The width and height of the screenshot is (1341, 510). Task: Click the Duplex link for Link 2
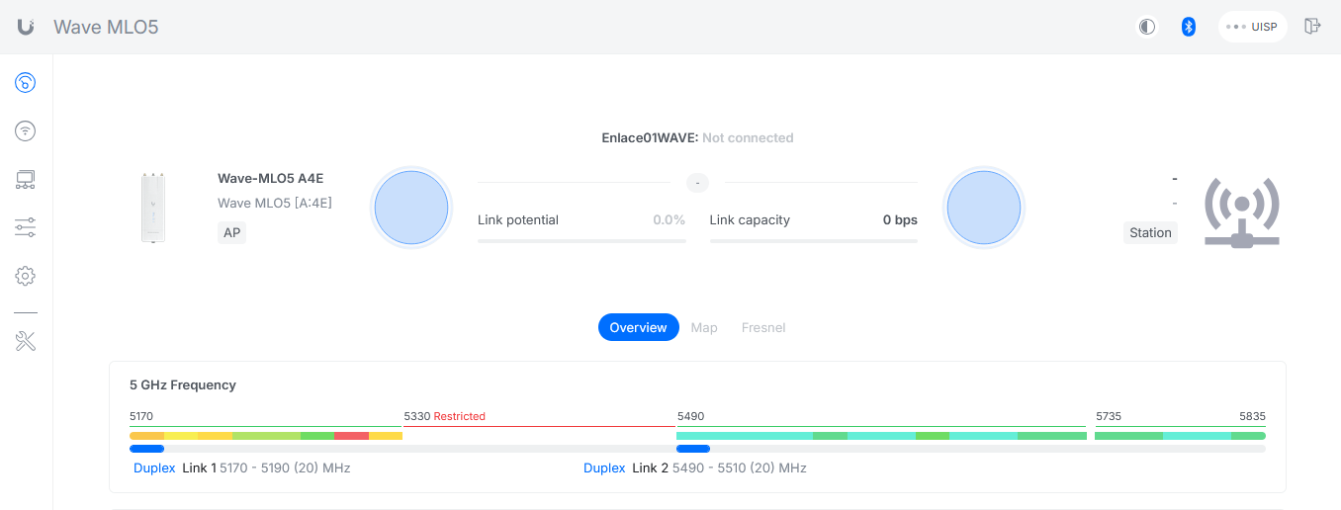click(x=604, y=467)
